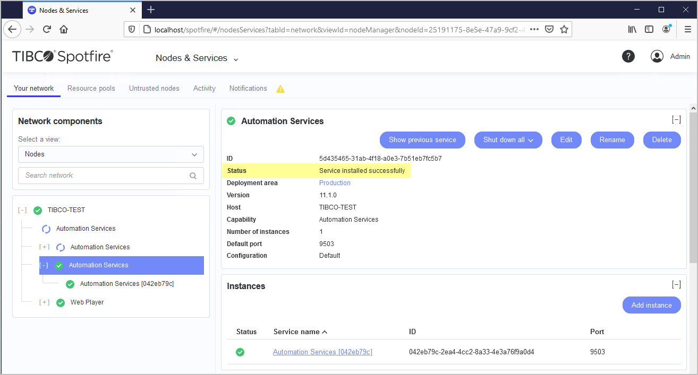Screen dimensions: 698x375
Task: Open the Shut down all dropdown
Action: tap(508, 140)
